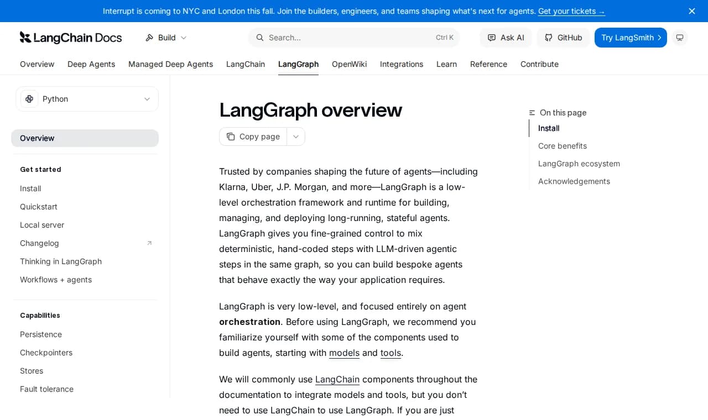This screenshot has height=420, width=708.
Task: Jump to the Core benefits section
Action: pyautogui.click(x=563, y=146)
